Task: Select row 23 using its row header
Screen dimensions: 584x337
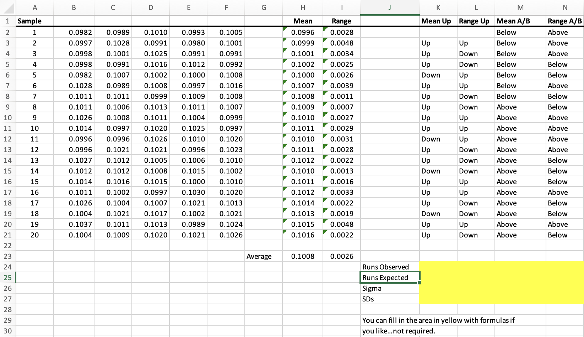Action: 7,256
